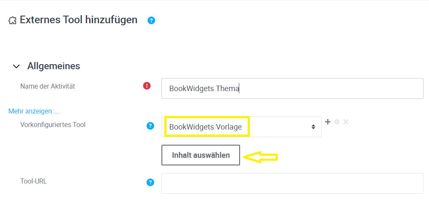Collapse the Allgemeines section chevron

click(16, 66)
